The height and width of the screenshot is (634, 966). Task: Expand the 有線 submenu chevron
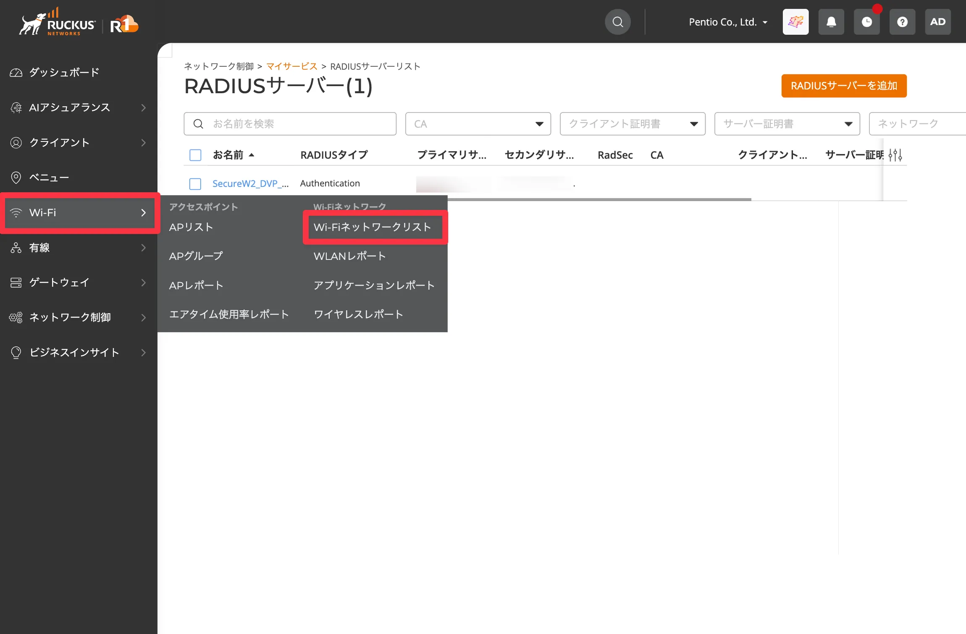pyautogui.click(x=144, y=248)
